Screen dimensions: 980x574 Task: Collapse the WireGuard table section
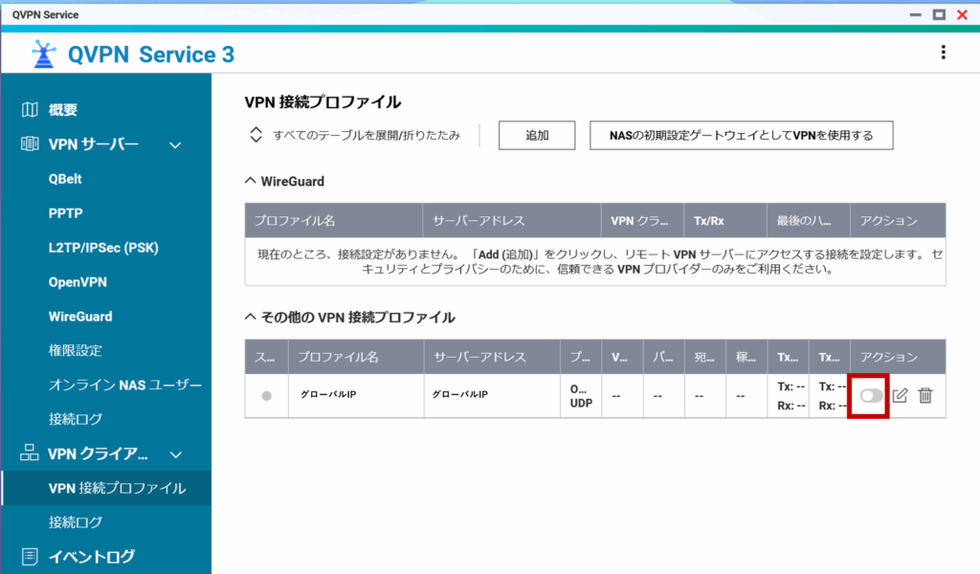pyautogui.click(x=251, y=180)
